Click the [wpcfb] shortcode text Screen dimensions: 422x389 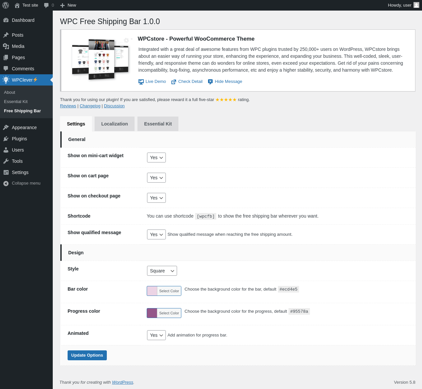pyautogui.click(x=206, y=216)
